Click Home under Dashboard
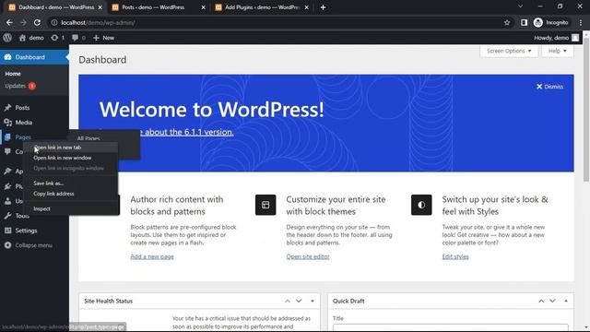Viewport: 590px width, 332px height. click(13, 74)
